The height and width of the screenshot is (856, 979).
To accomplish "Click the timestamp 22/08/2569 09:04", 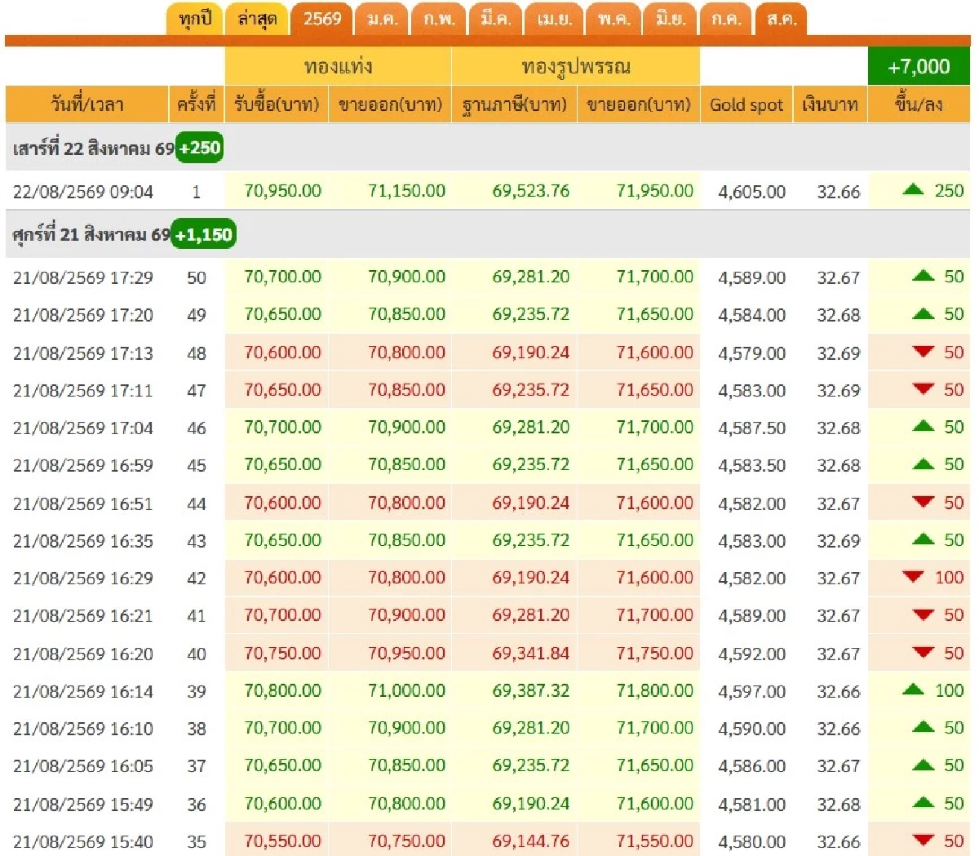I will (82, 192).
